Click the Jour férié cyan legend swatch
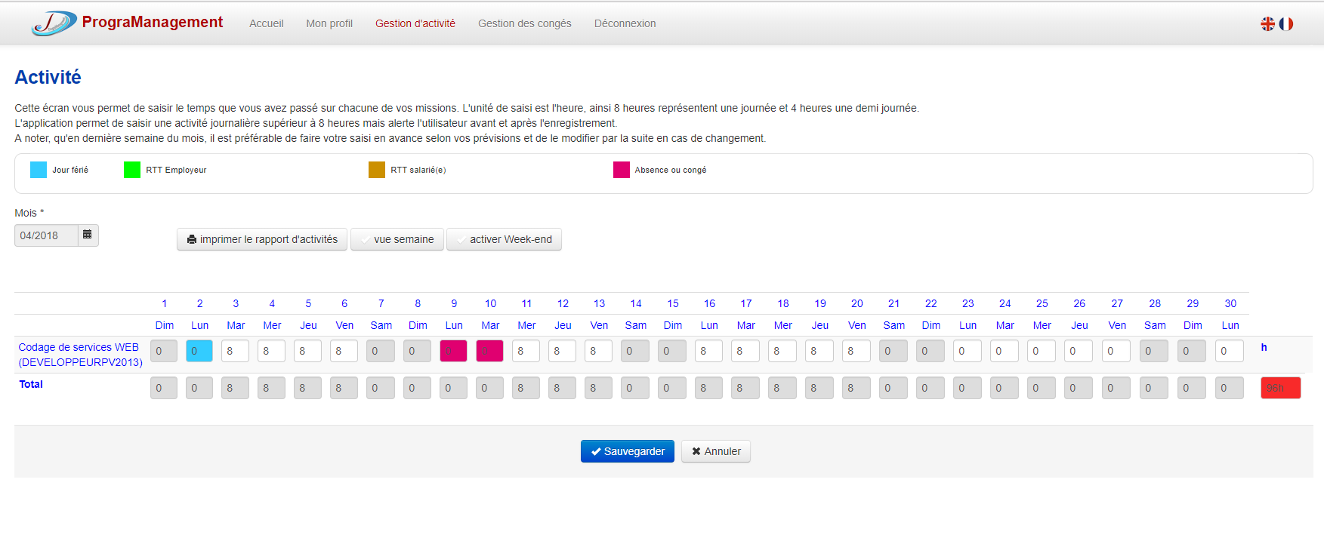The image size is (1324, 538). [x=39, y=170]
